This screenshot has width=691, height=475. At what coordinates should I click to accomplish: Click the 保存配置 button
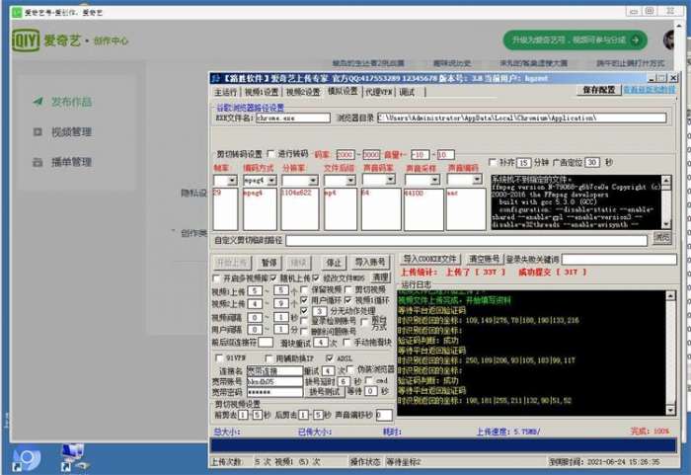598,90
